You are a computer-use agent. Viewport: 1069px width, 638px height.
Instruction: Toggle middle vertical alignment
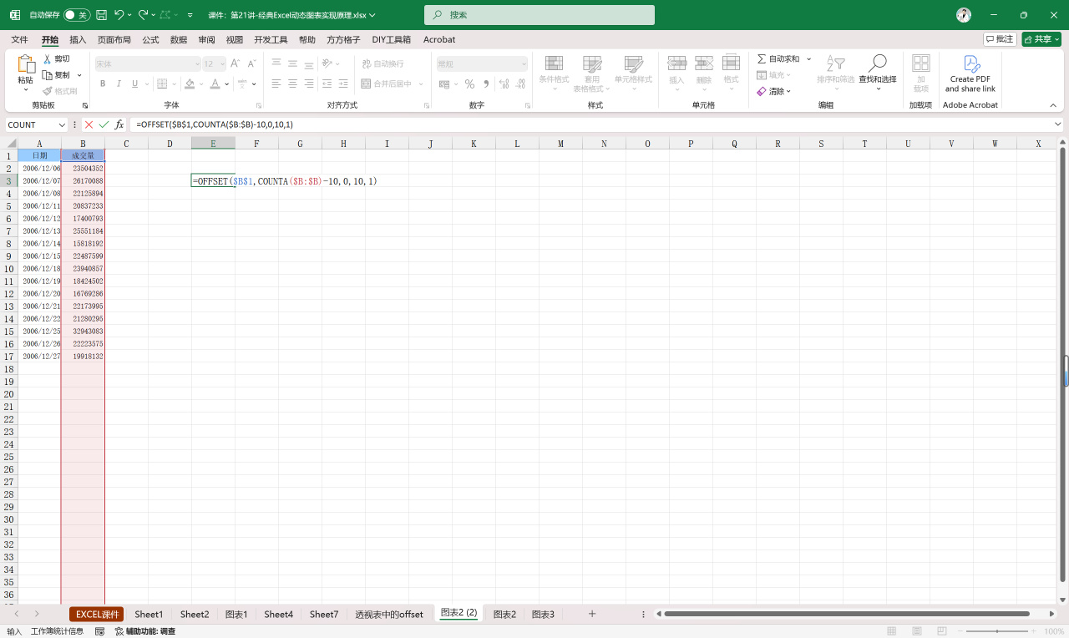point(292,63)
